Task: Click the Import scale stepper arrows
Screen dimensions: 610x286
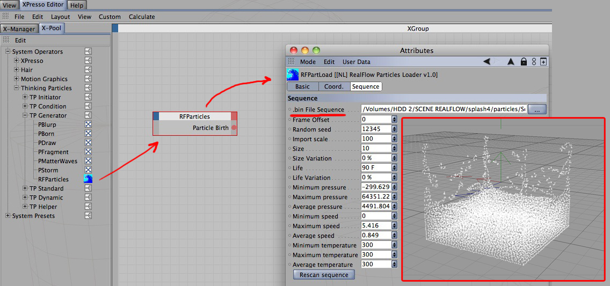Action: point(394,139)
